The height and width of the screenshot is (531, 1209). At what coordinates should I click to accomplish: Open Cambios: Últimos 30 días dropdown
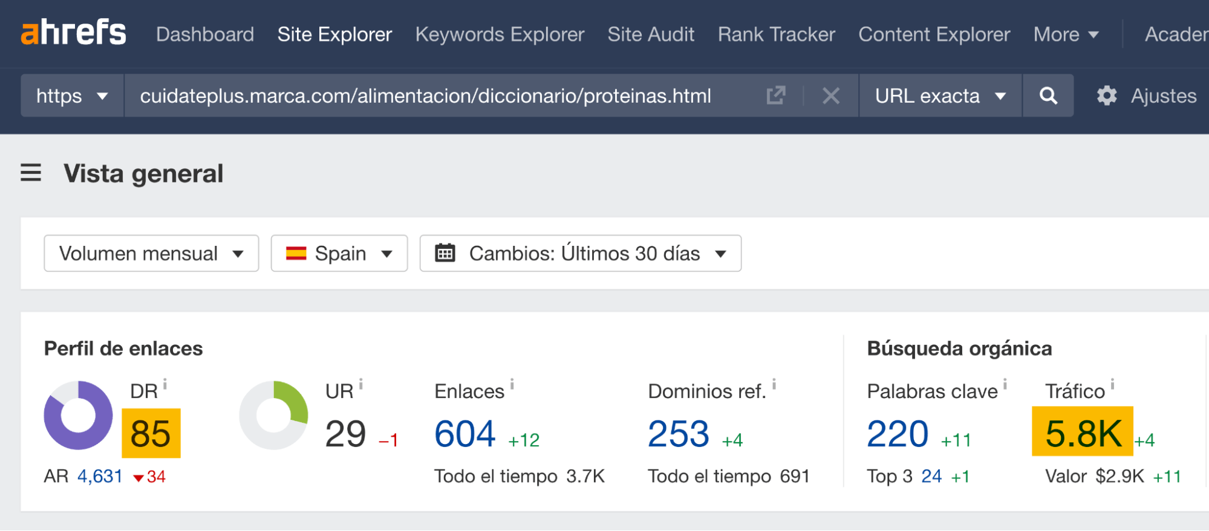coord(581,253)
